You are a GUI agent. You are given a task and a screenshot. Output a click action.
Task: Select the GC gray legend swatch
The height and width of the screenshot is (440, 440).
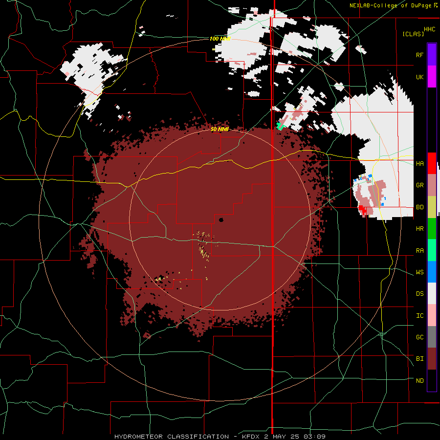pyautogui.click(x=432, y=337)
